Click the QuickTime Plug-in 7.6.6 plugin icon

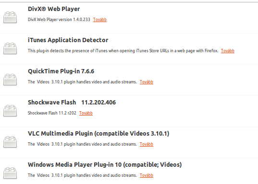tap(10, 80)
